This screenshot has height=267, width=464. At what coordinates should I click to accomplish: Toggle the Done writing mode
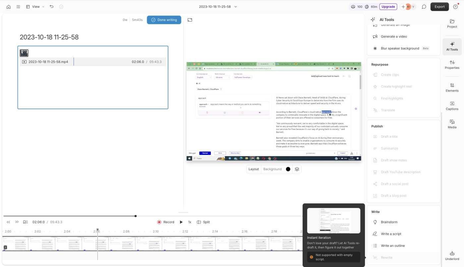(x=164, y=20)
